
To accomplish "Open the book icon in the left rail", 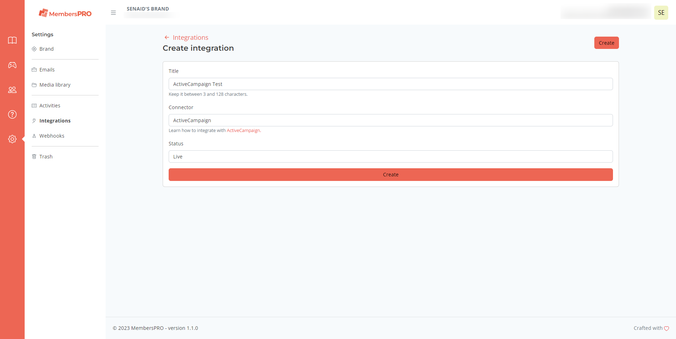I will (12, 40).
